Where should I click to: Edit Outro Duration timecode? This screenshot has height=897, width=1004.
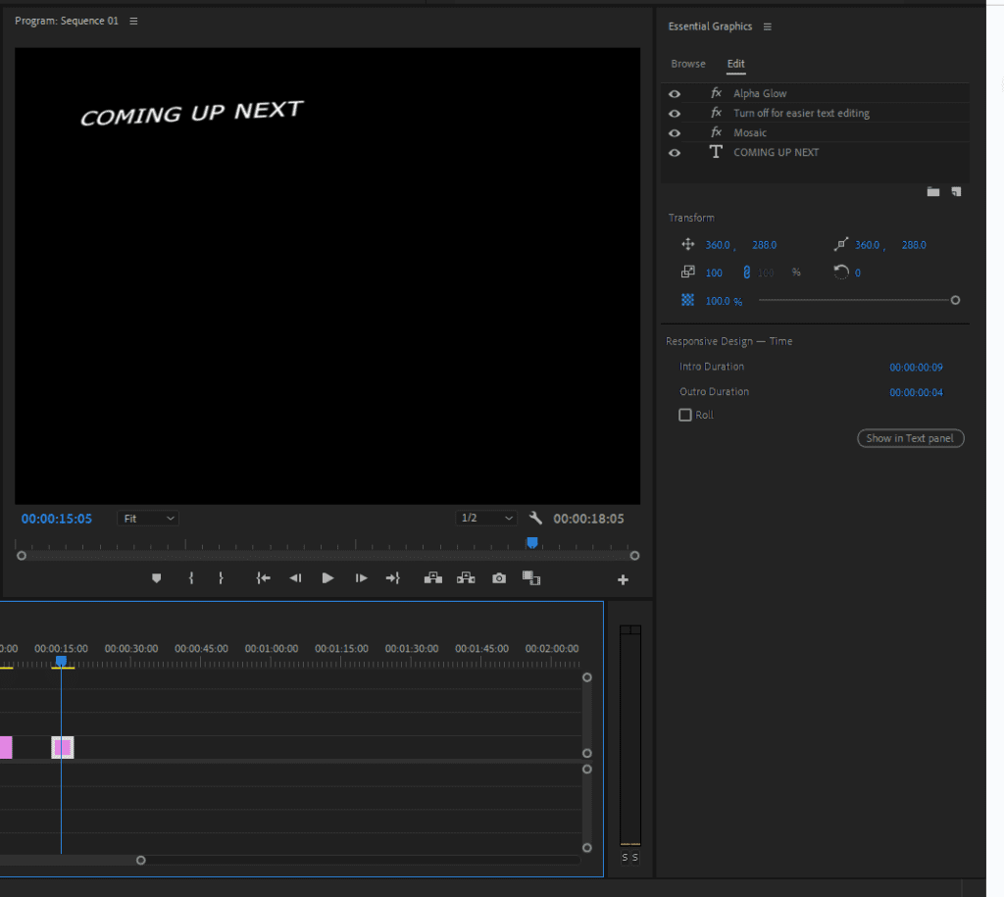917,392
